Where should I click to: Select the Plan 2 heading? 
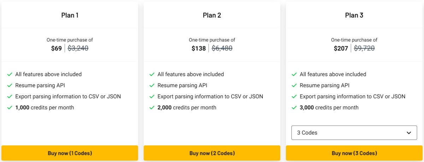point(212,15)
